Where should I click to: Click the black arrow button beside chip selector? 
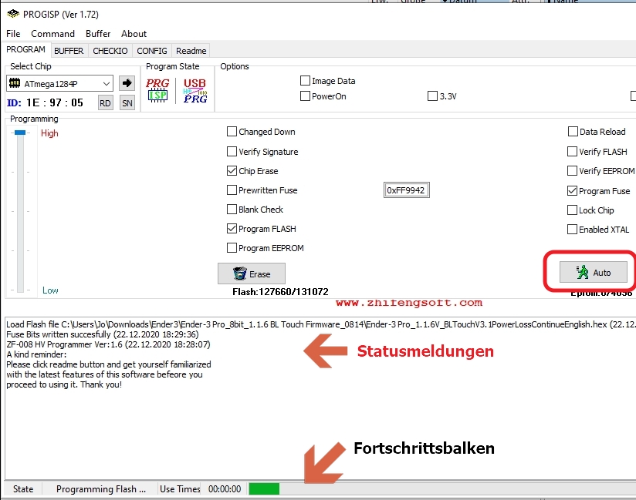pyautogui.click(x=127, y=83)
